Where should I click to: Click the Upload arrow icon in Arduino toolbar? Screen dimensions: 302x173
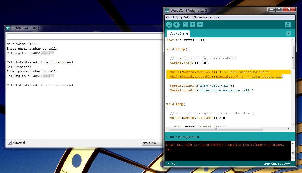[x=176, y=25]
